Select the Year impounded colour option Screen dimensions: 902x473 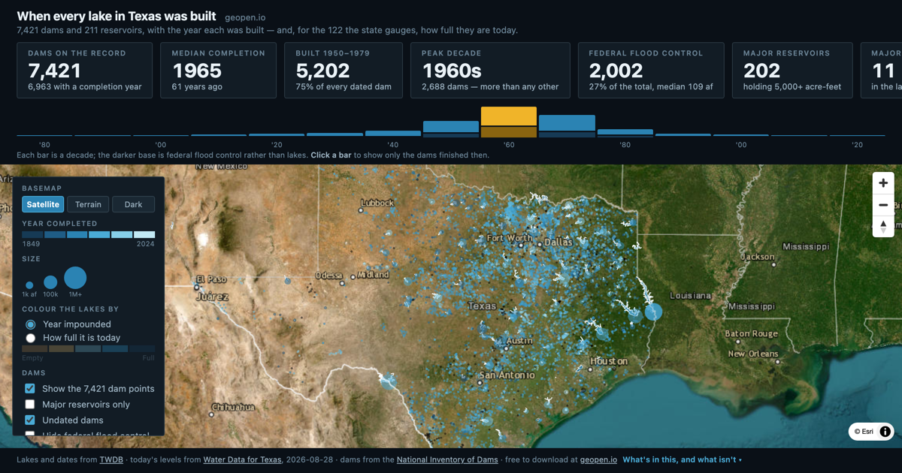31,324
